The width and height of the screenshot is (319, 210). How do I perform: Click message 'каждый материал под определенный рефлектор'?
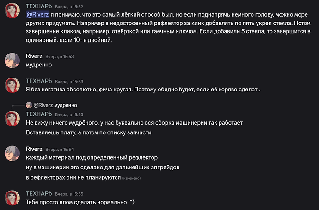pos(92,158)
